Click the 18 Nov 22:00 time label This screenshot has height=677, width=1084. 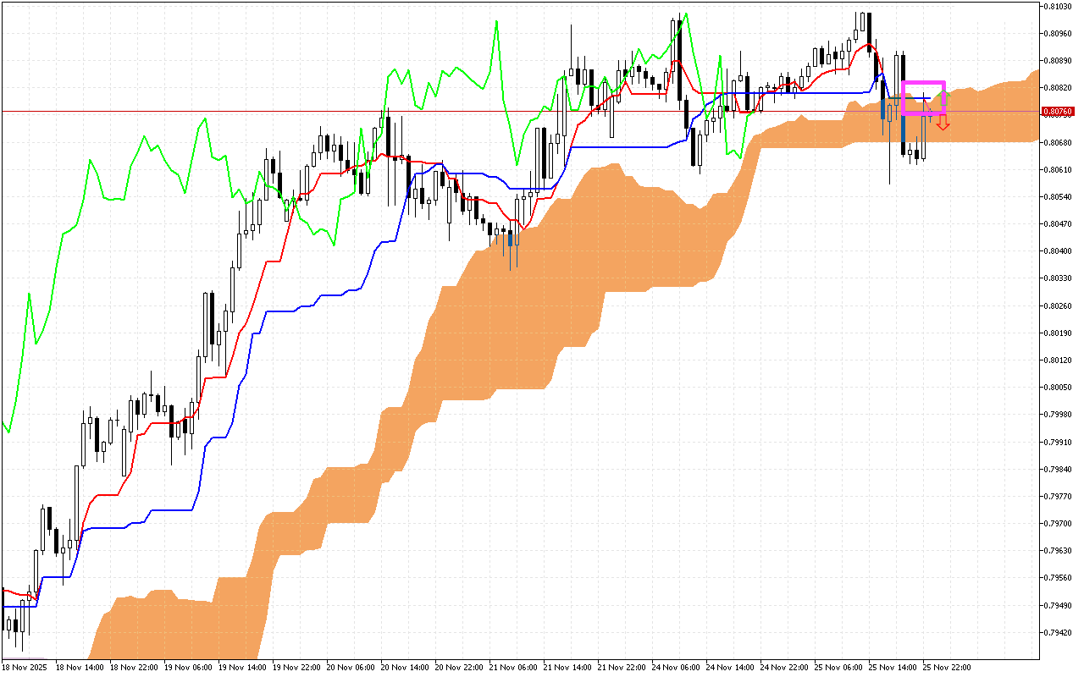click(x=133, y=668)
